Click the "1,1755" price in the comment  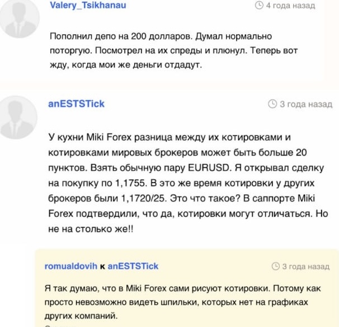tap(130, 183)
